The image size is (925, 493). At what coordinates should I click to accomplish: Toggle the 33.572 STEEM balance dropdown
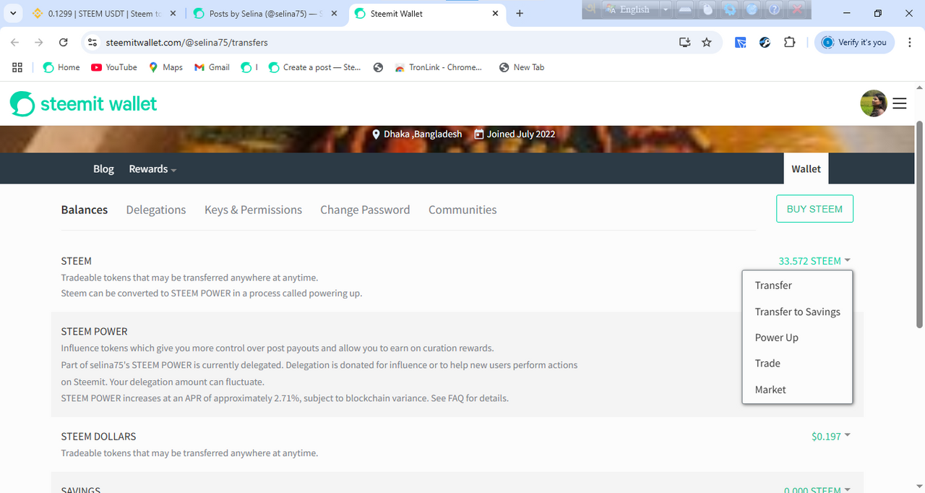click(814, 261)
